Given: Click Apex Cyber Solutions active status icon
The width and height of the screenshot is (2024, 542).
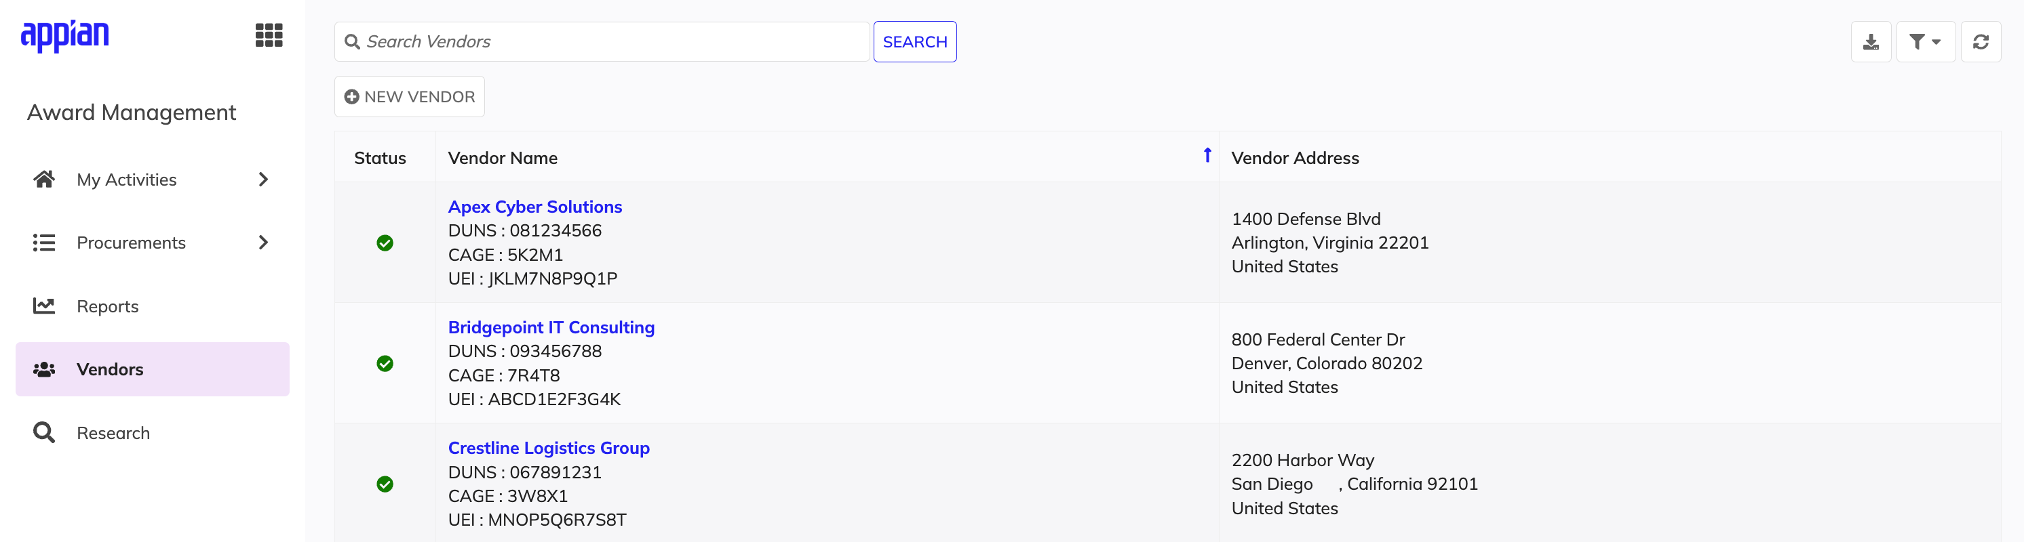Looking at the screenshot, I should pos(385,243).
